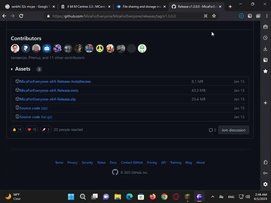The image size is (271, 203).
Task: Open the ENG language selector
Action: [231, 197]
